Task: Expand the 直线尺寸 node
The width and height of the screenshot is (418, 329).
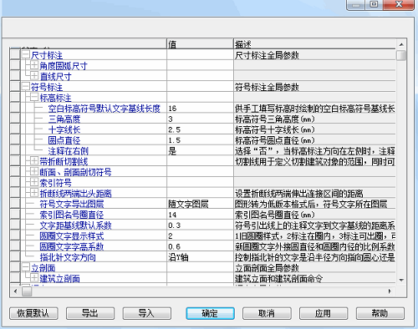Action: click(x=34, y=76)
